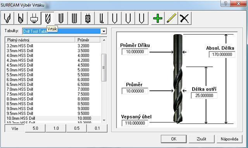
Task: Click the Zrušit cancel button
Action: pyautogui.click(x=201, y=139)
